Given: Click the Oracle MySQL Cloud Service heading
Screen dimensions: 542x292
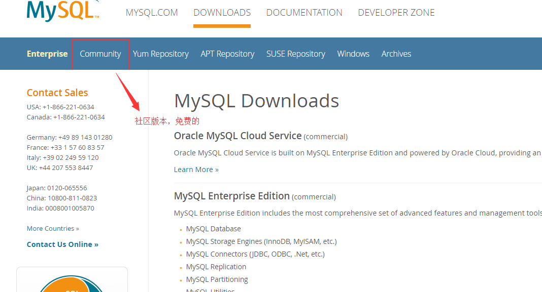Looking at the screenshot, I should click(x=238, y=136).
